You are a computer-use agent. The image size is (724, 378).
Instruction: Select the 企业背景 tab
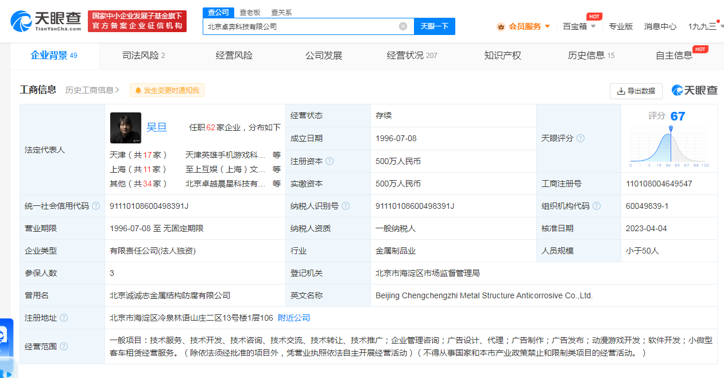click(x=54, y=56)
